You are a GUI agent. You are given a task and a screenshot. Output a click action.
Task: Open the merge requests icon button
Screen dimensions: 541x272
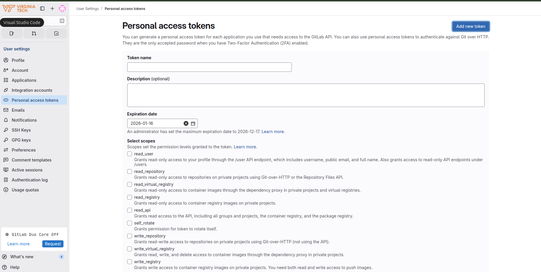tap(34, 33)
